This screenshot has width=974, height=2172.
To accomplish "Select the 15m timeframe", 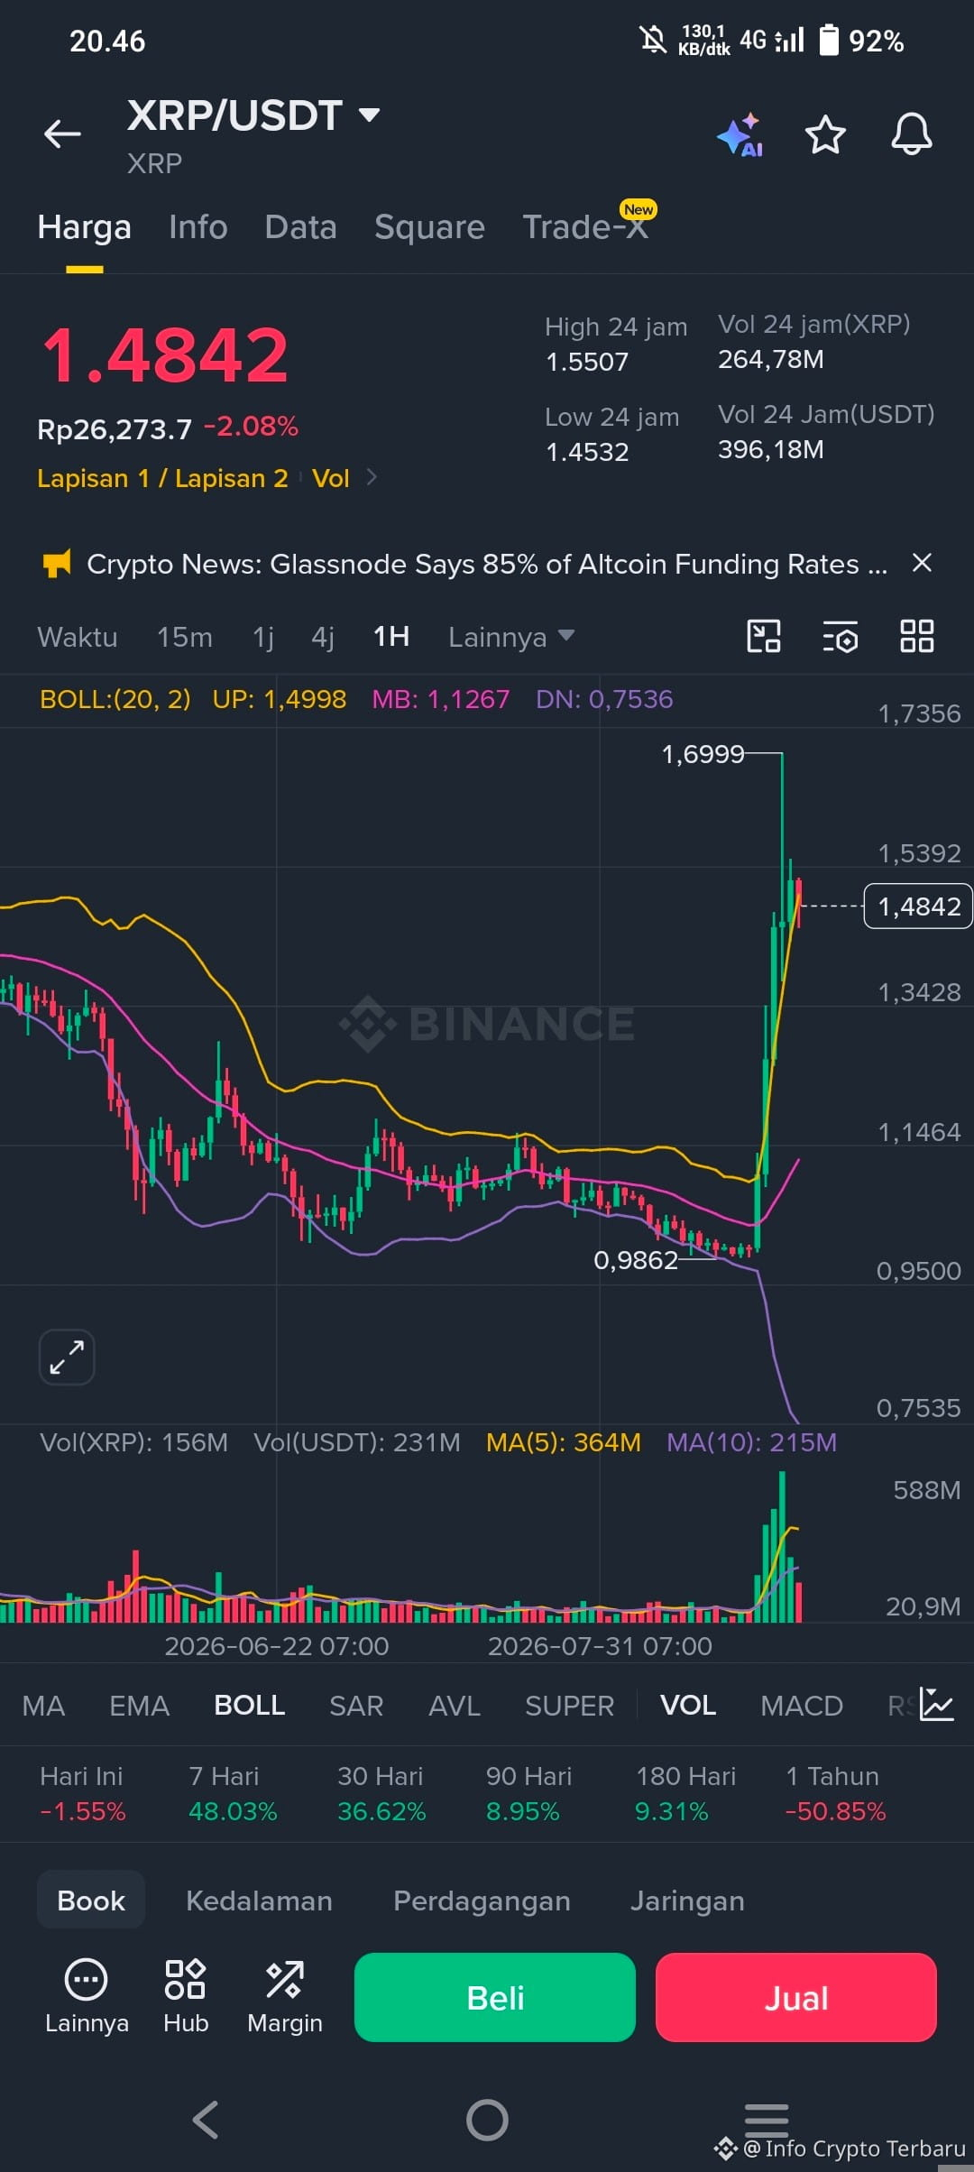I will coord(185,637).
